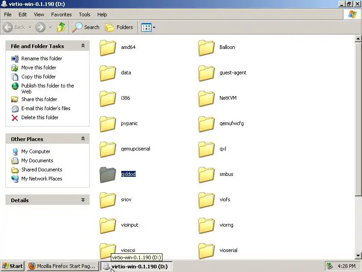Select the qemupciserial folder icon
The width and height of the screenshot is (362, 272).
tap(108, 150)
